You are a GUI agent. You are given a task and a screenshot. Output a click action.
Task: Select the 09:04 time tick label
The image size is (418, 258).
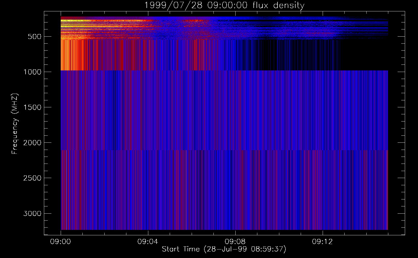click(x=148, y=242)
